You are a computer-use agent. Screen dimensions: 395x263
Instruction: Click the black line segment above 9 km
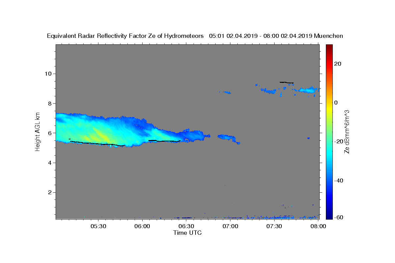tap(286, 82)
